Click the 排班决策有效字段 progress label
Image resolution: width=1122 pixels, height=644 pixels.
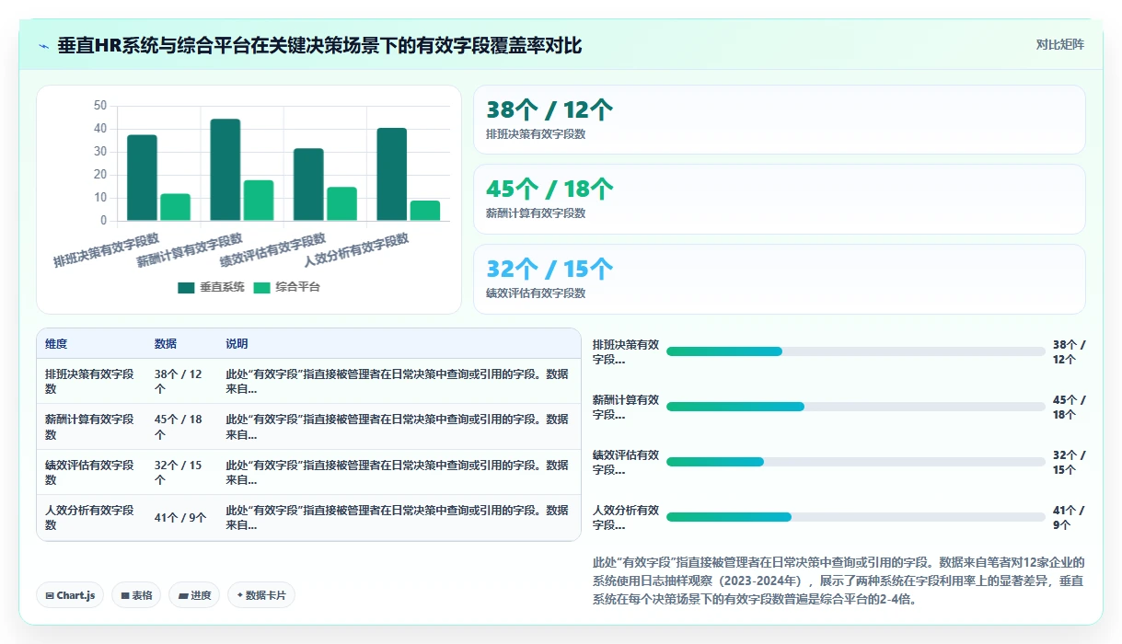pos(626,351)
